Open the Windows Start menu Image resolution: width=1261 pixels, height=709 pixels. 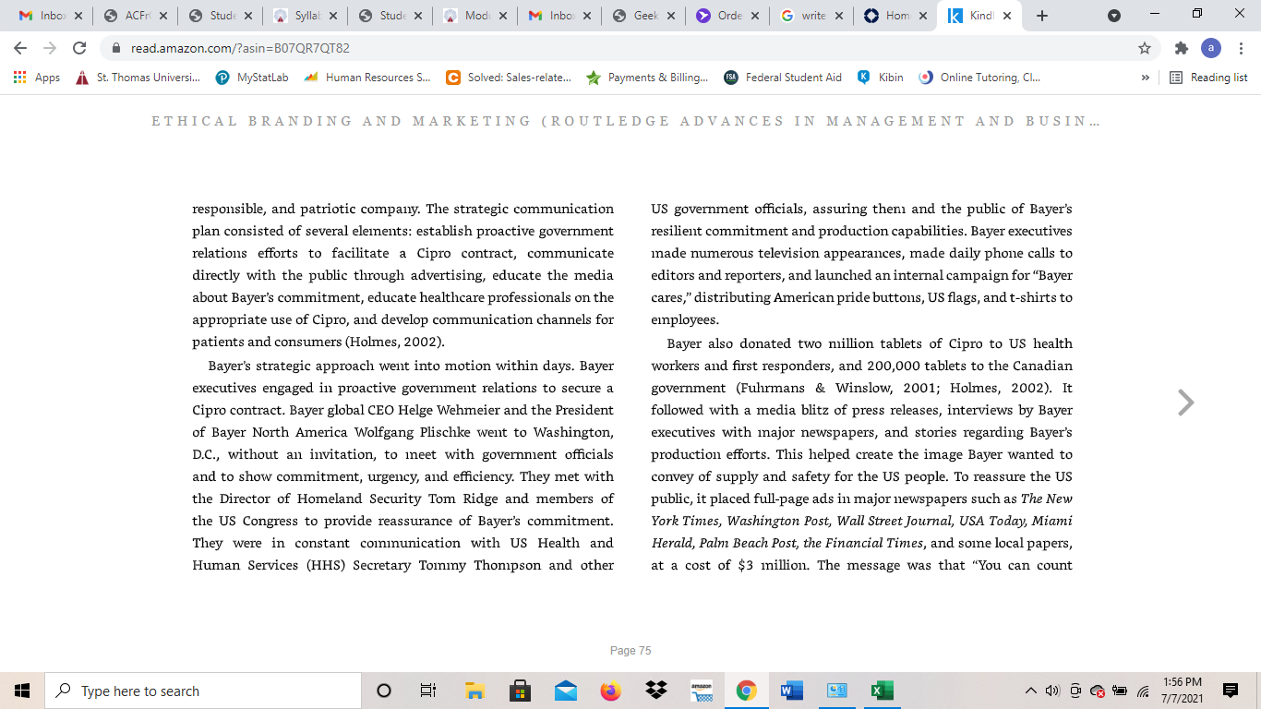pyautogui.click(x=22, y=691)
